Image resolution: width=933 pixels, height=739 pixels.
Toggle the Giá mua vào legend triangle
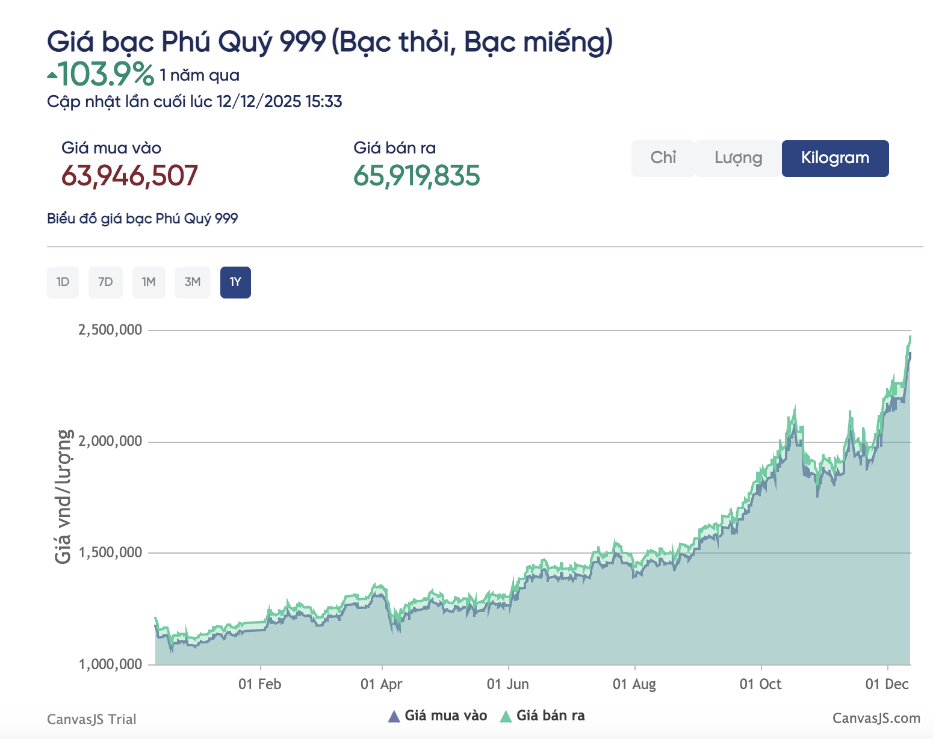pyautogui.click(x=394, y=716)
